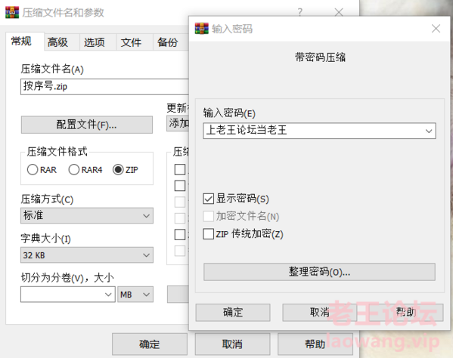The width and height of the screenshot is (453, 358).
Task: Close the 输入密码 dialog
Action: (x=436, y=29)
